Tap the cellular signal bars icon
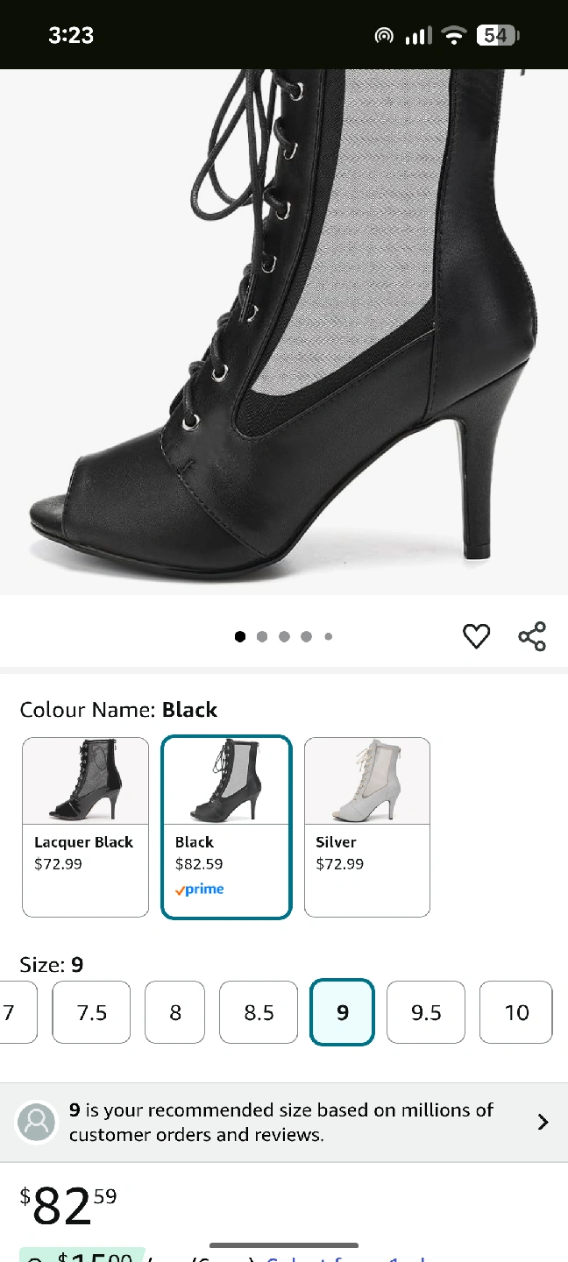The image size is (568, 1262). click(x=418, y=36)
